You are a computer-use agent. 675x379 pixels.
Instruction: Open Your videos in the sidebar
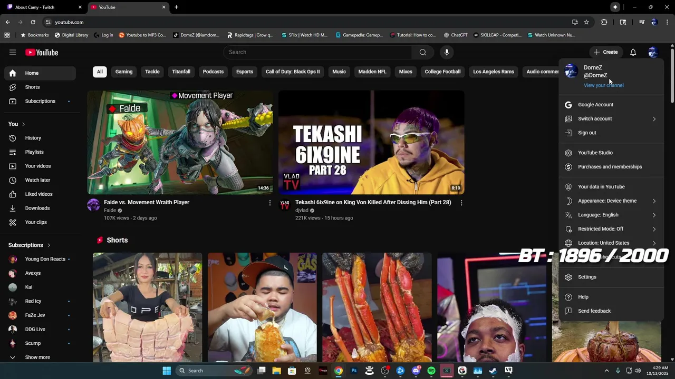click(40, 166)
